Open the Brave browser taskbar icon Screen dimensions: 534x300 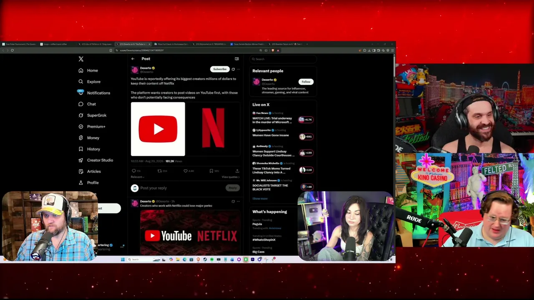coord(198,260)
